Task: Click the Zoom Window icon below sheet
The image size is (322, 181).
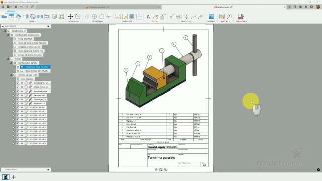Action: click(160, 170)
